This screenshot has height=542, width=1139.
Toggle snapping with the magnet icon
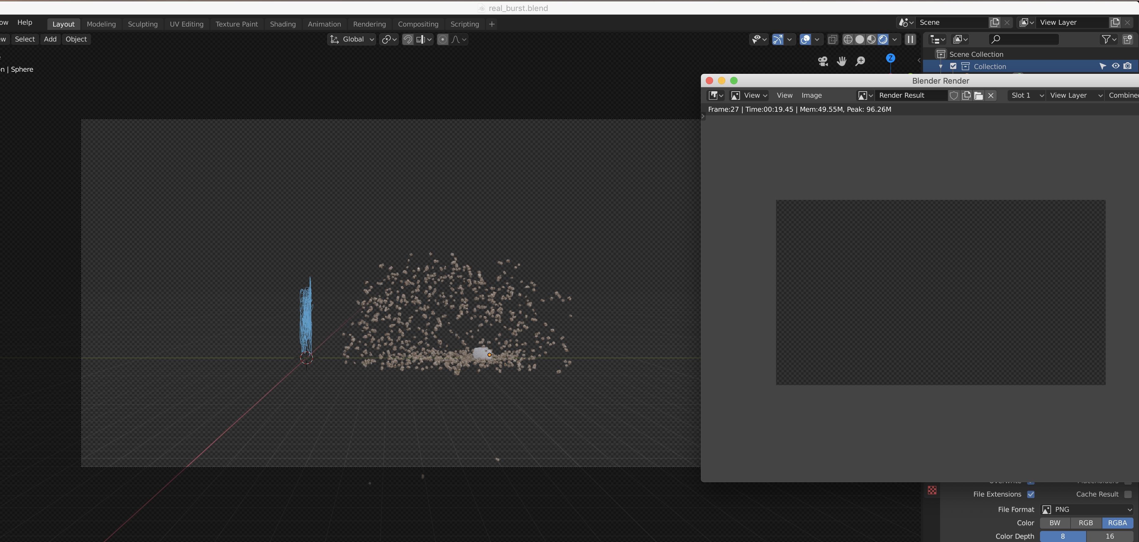(408, 39)
